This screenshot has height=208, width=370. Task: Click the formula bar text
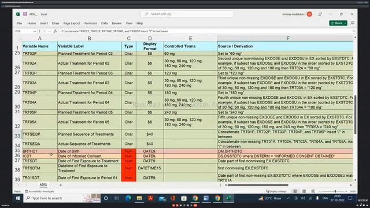114,31
